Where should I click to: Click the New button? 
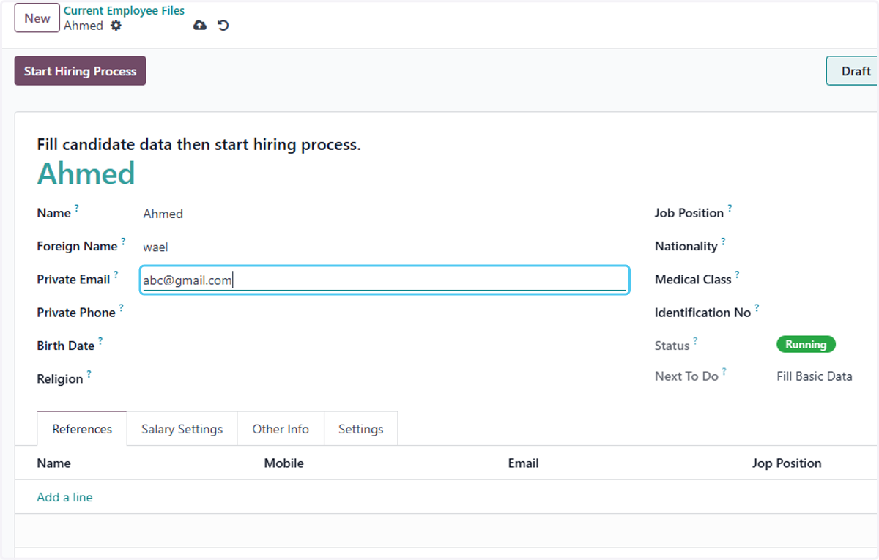click(x=37, y=18)
